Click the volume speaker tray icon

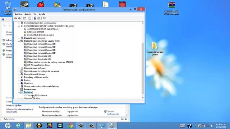point(212,126)
